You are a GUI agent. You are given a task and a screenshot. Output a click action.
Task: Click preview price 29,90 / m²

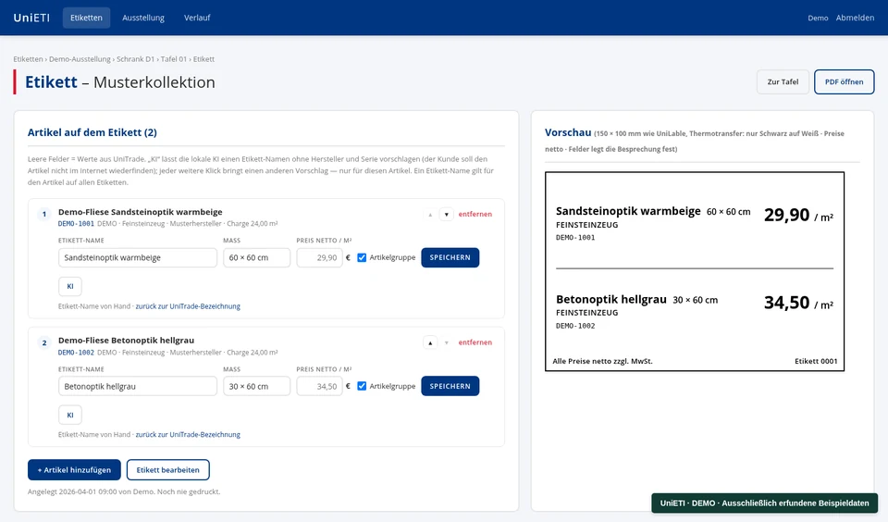pyautogui.click(x=798, y=216)
